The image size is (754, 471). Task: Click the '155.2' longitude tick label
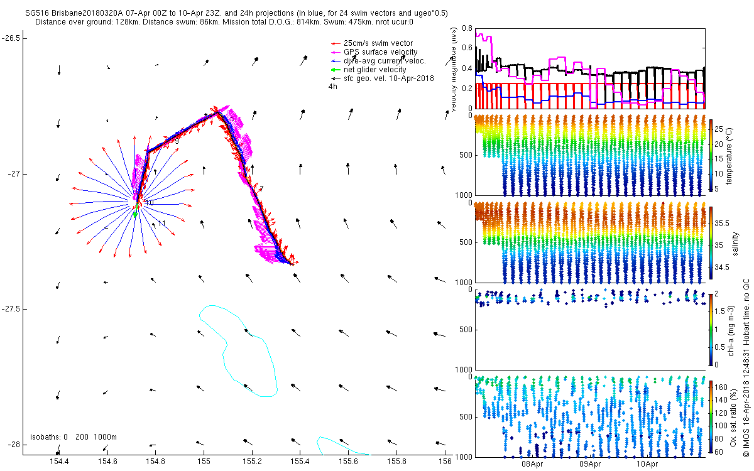(x=252, y=461)
